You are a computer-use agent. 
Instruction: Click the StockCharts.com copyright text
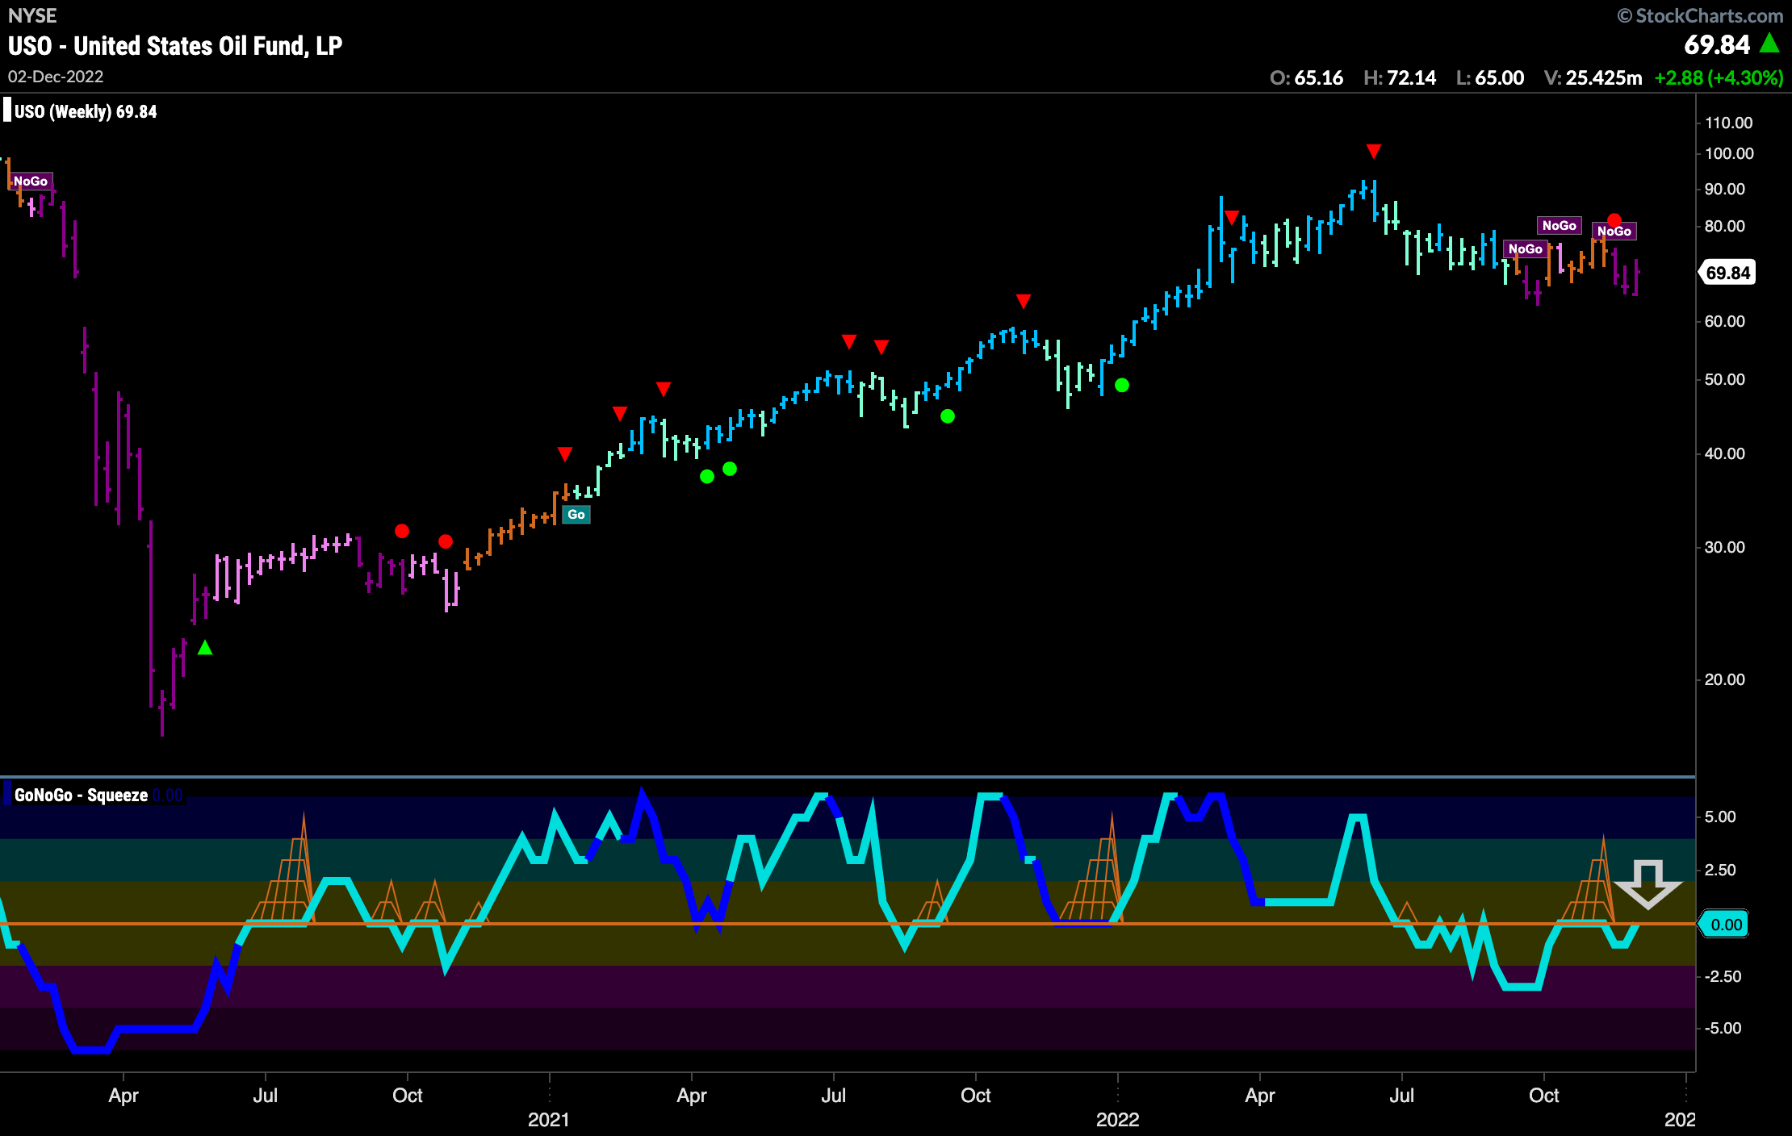click(1700, 15)
